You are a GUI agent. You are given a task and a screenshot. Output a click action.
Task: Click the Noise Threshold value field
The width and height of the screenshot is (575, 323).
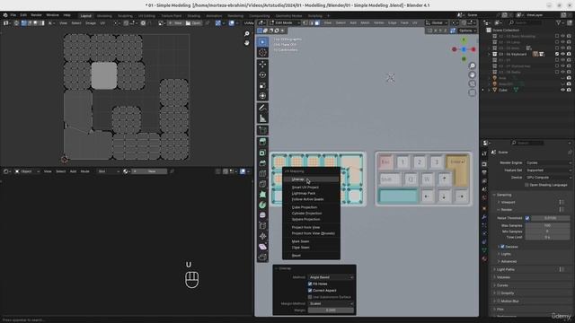click(x=551, y=218)
